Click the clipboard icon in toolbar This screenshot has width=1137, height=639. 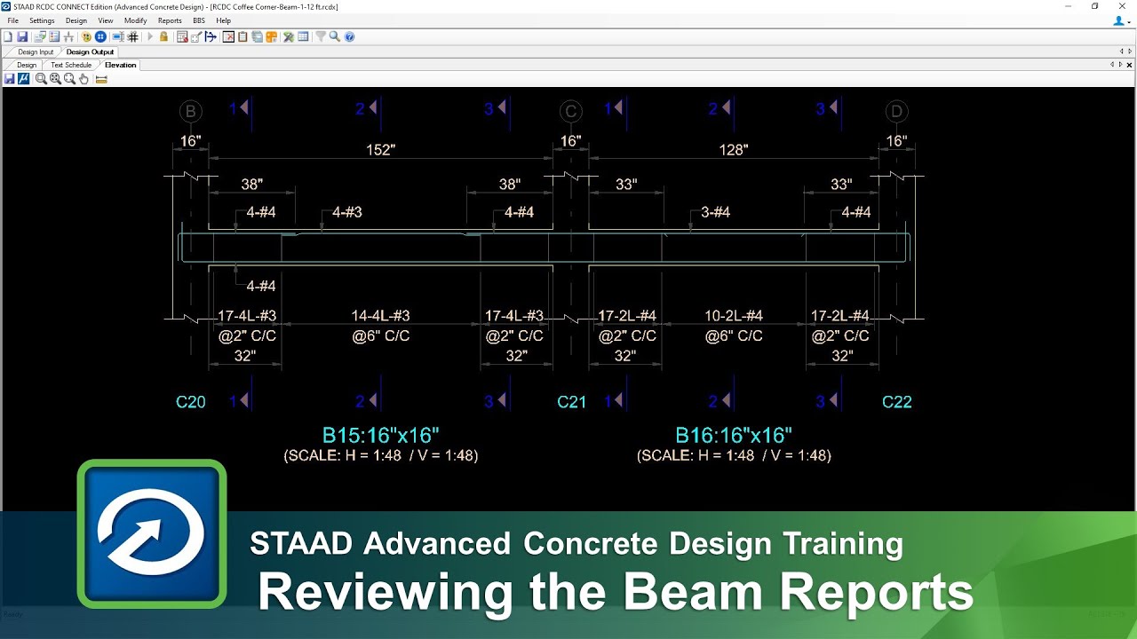pyautogui.click(x=243, y=37)
